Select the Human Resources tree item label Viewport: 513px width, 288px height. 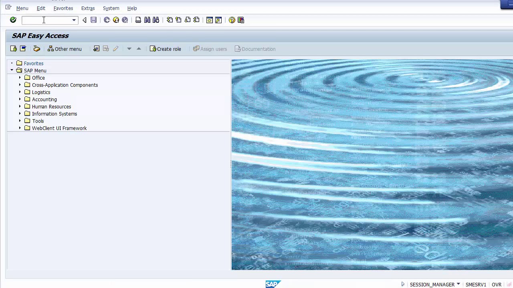click(51, 106)
